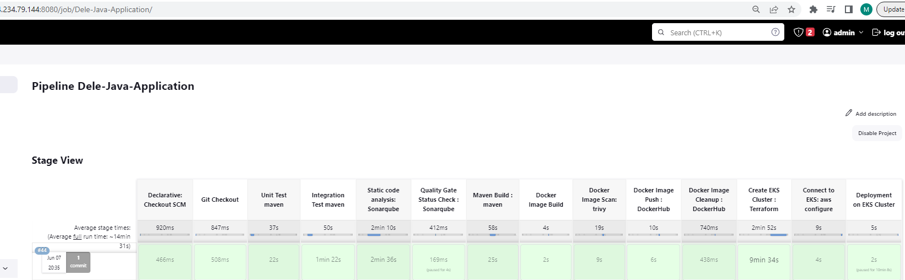Click the log out link
Viewport: 905px width, 280px height.
click(x=888, y=33)
